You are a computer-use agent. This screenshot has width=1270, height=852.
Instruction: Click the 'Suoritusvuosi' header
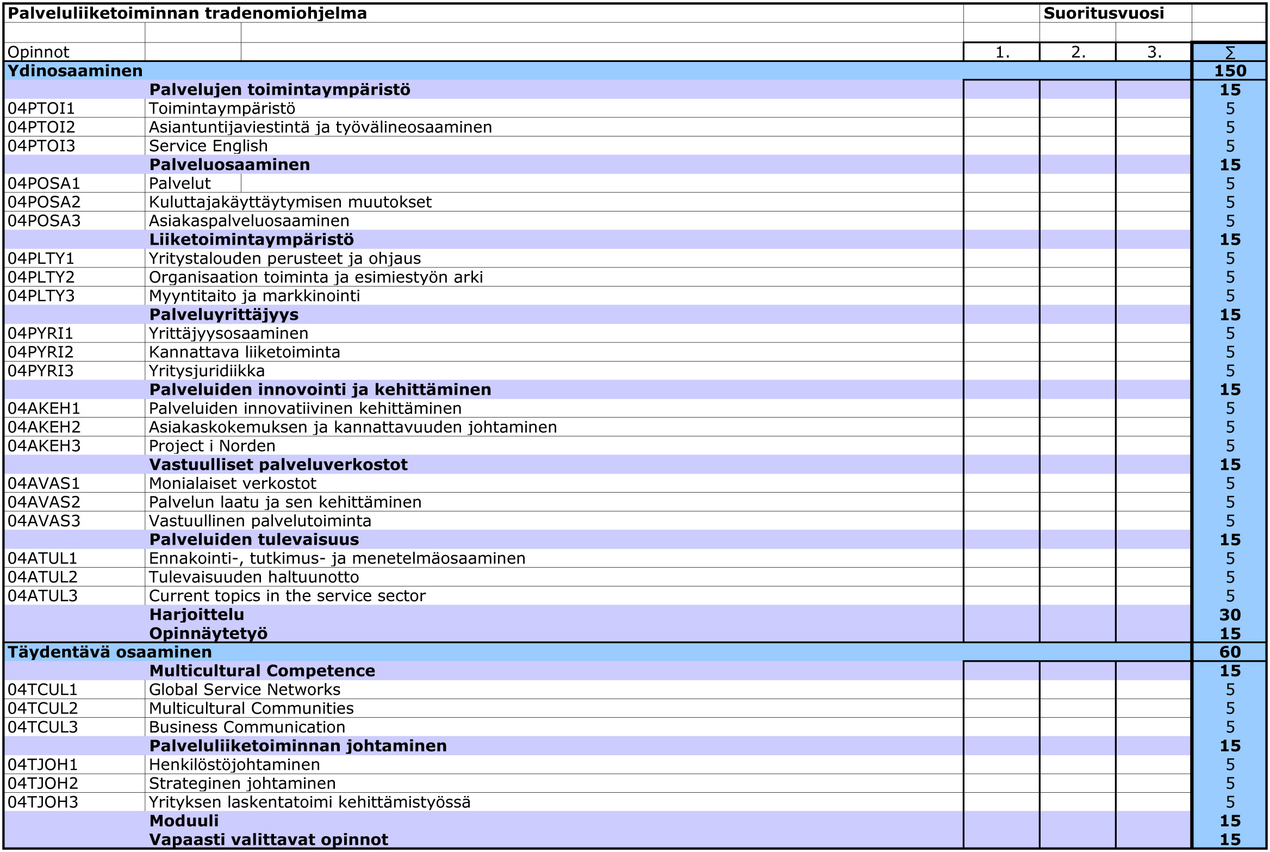(1104, 13)
